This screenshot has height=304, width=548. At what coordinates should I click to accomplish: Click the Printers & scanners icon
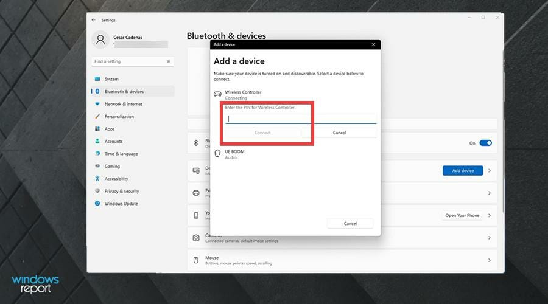pos(196,193)
